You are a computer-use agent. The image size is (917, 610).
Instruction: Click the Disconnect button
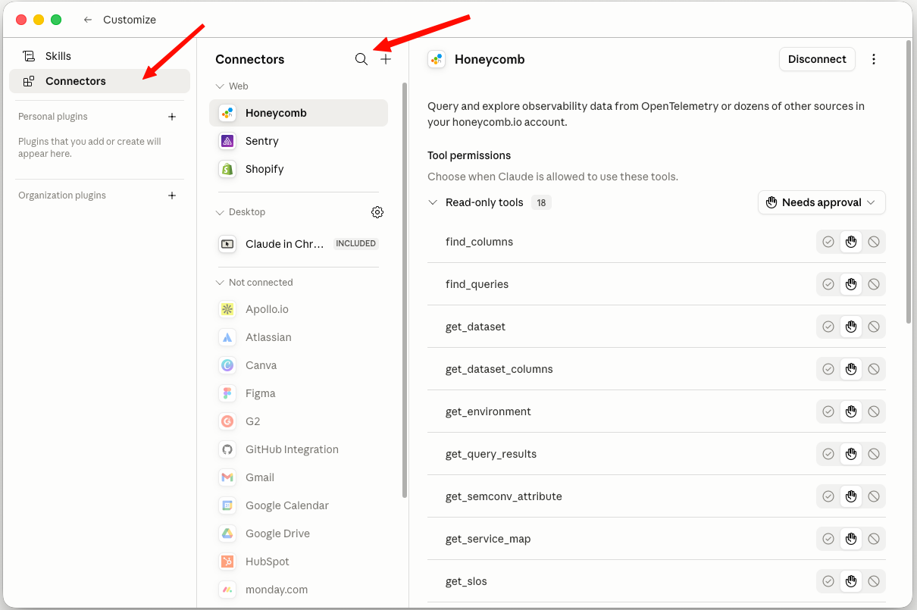tap(817, 59)
